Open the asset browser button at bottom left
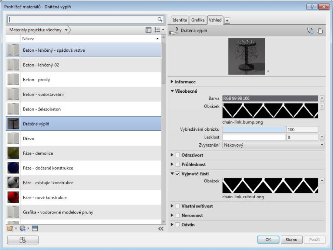 23,240
